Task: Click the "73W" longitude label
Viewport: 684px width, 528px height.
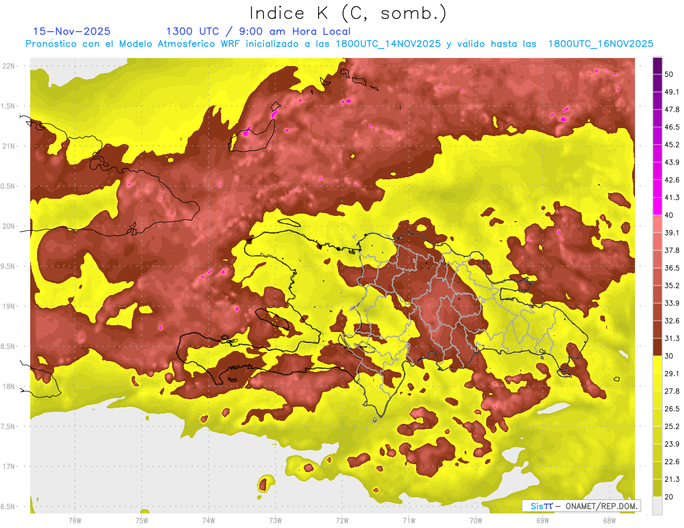Action: click(275, 521)
